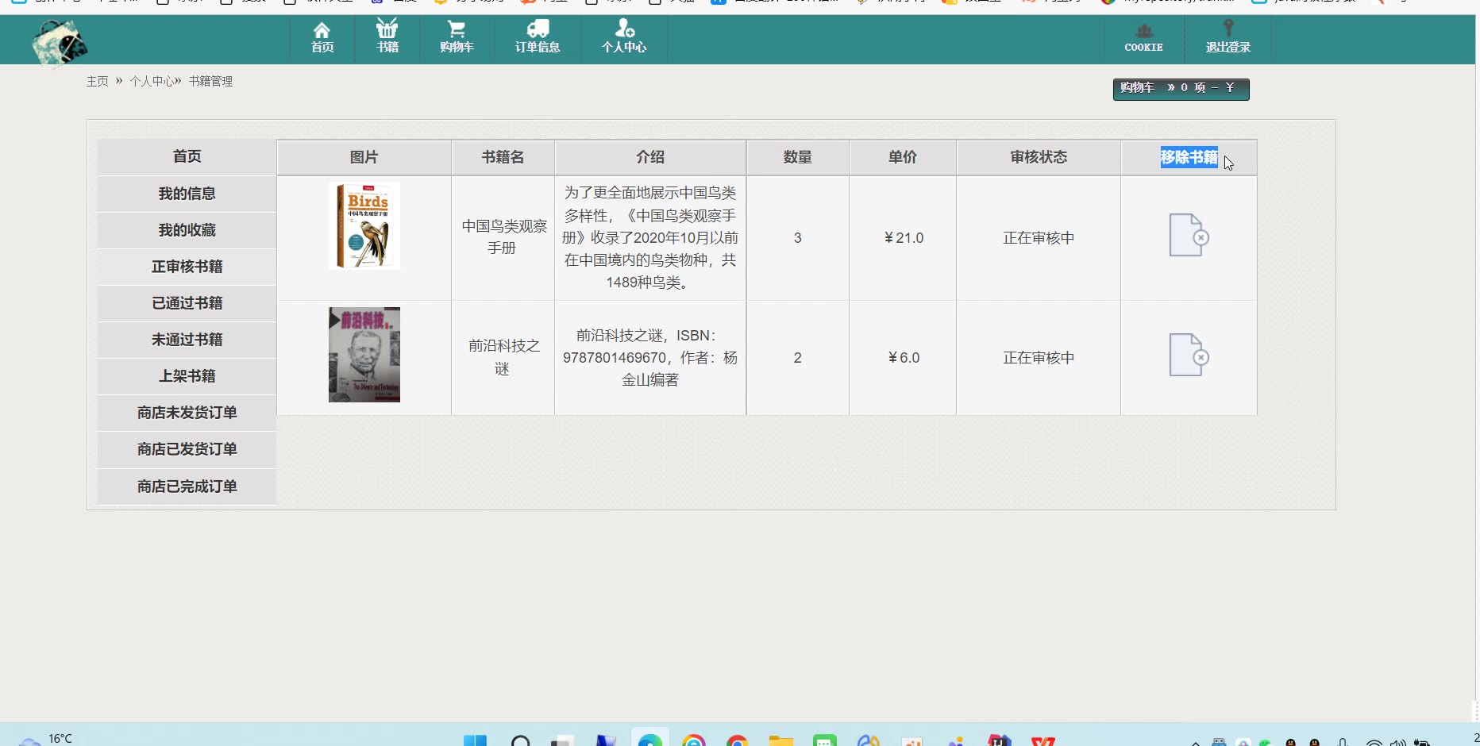The width and height of the screenshot is (1480, 746).
Task: Click the home icon in the top navigation
Action: pyautogui.click(x=322, y=32)
